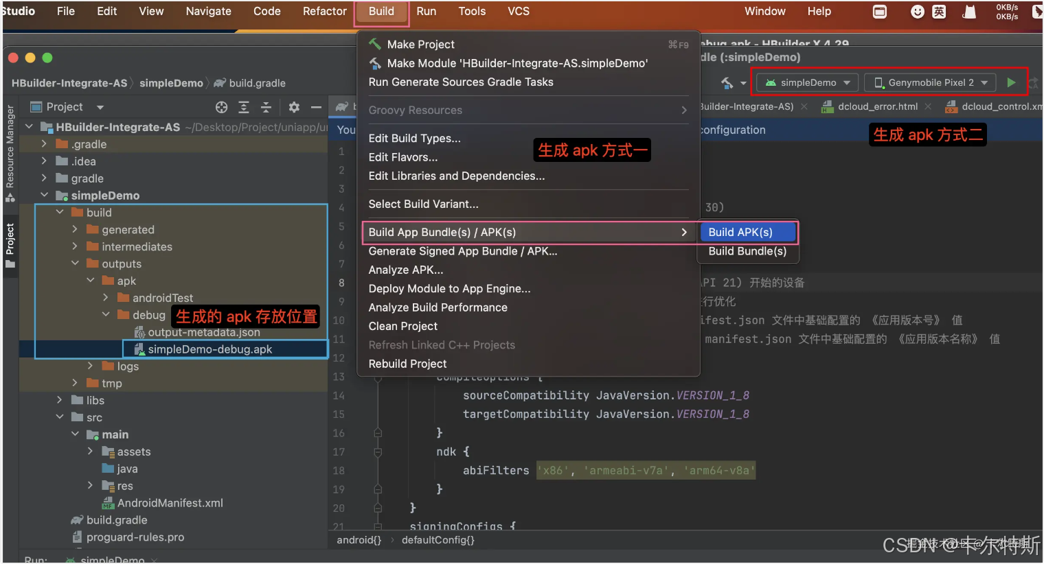Expand the logs folder

pos(90,366)
